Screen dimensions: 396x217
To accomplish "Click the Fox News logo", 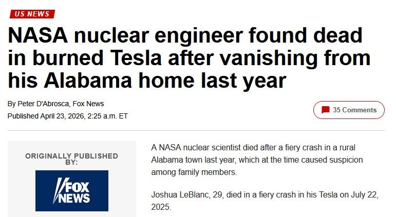I will [72, 191].
